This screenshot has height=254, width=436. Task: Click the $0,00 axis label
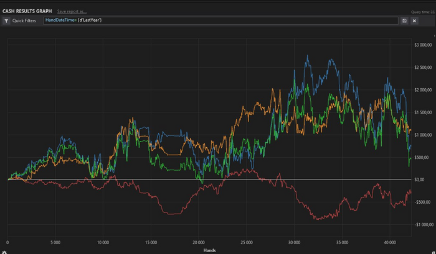pos(419,179)
